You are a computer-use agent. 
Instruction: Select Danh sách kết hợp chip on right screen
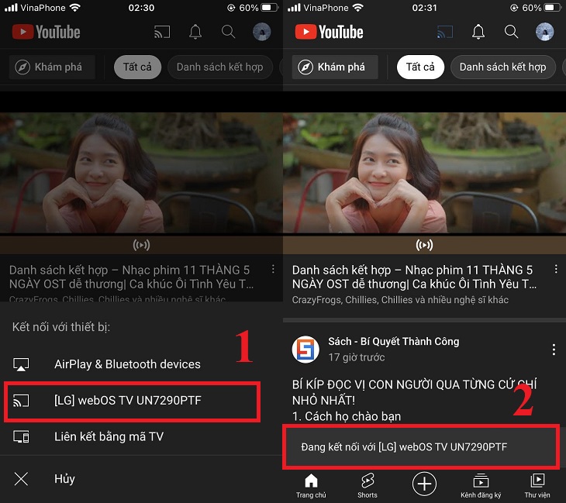coord(502,67)
